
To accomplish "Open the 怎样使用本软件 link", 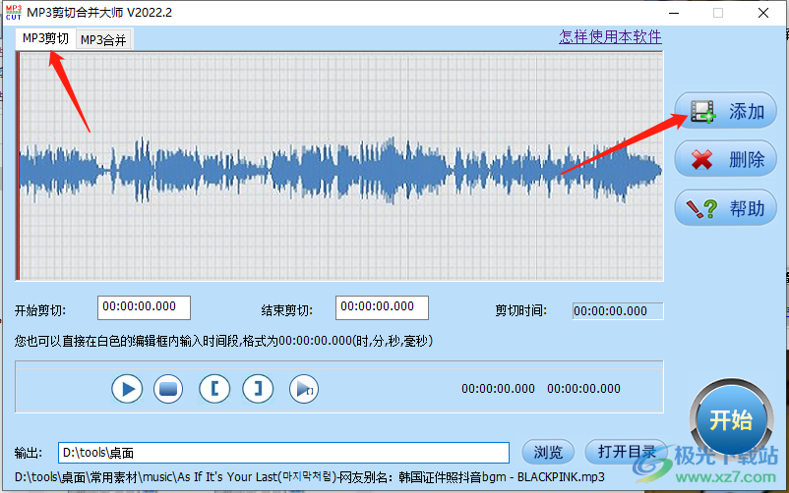I will tap(610, 37).
